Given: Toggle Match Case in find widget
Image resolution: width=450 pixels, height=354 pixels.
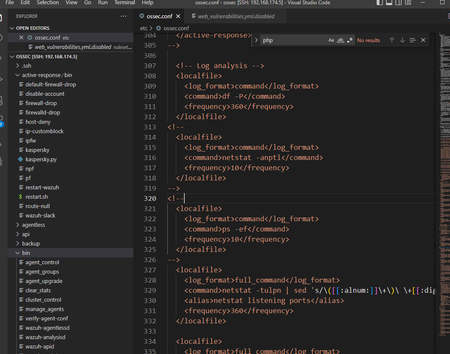Looking at the screenshot, I should (x=331, y=40).
